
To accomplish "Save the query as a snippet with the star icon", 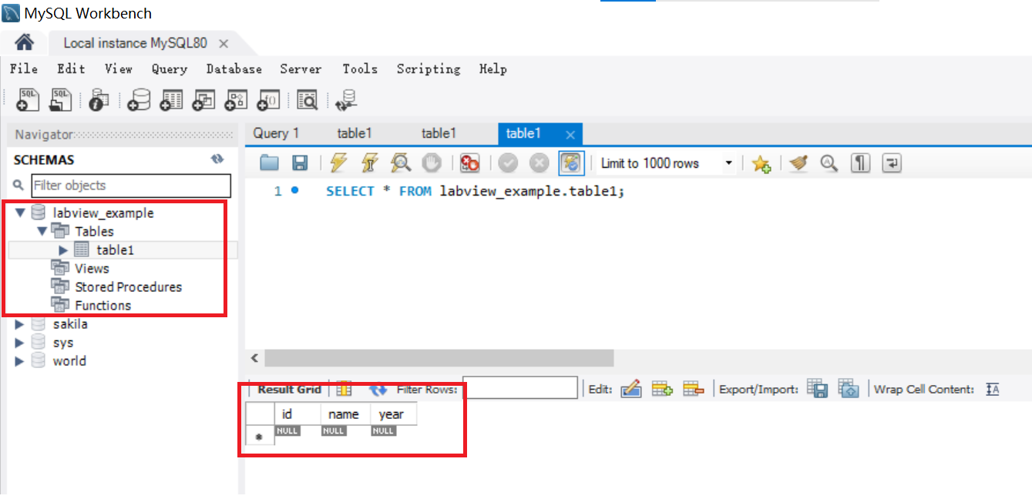I will point(761,163).
